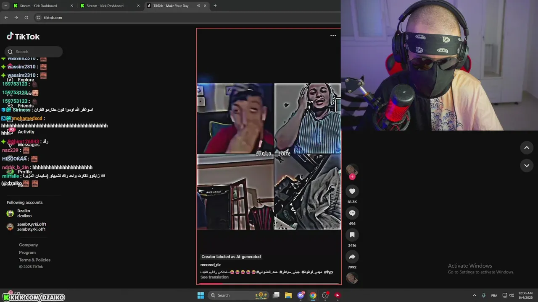Follow creator with the red plus badge
Image resolution: width=538 pixels, height=302 pixels.
(352, 177)
